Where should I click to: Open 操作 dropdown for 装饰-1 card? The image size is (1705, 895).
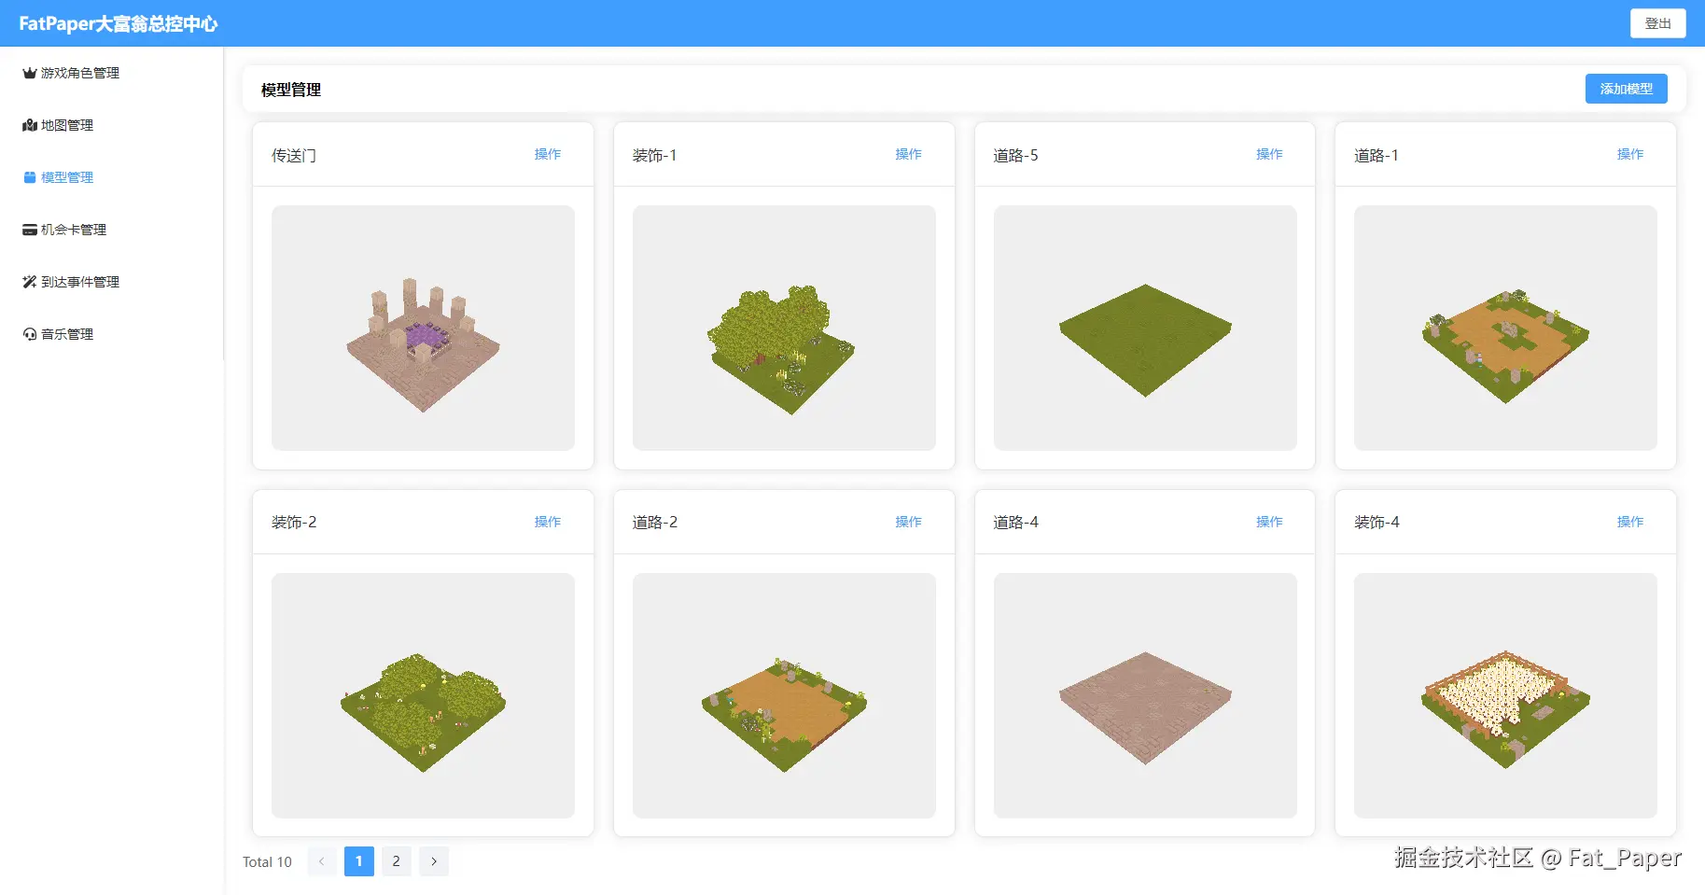pos(908,154)
